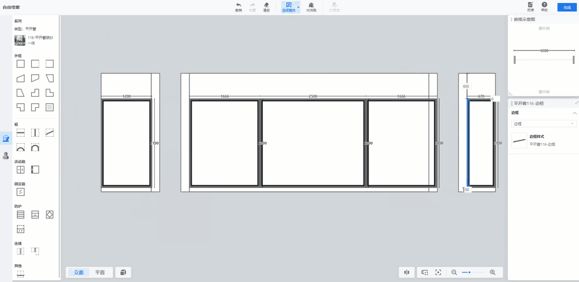Click the mirror flip icon
The image size is (579, 282).
coord(406,272)
